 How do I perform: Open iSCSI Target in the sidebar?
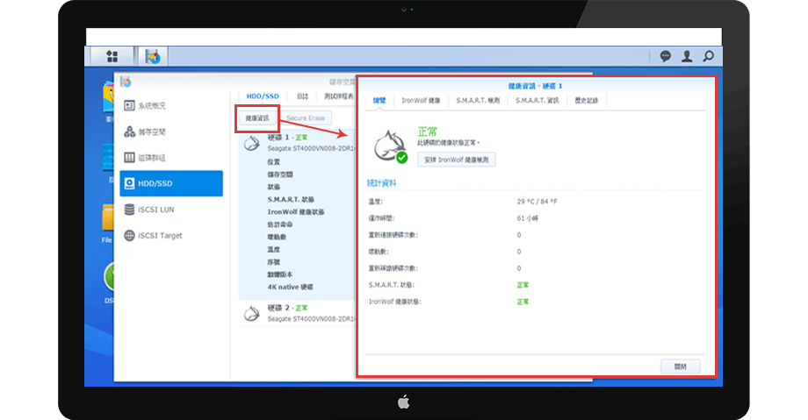point(154,235)
